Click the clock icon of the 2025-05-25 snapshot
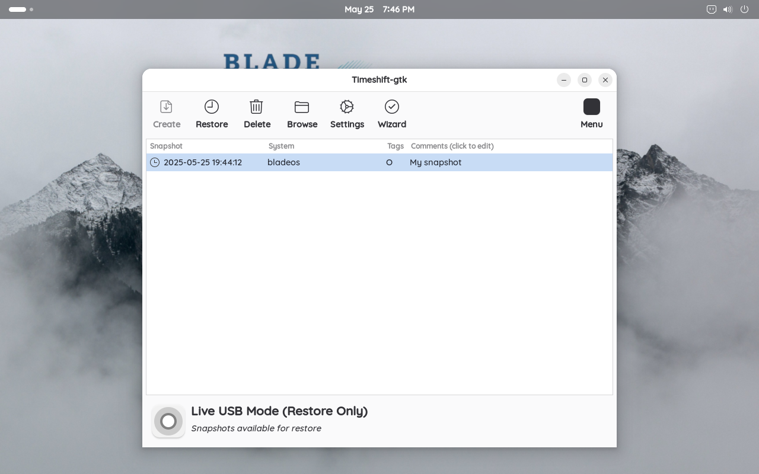759x474 pixels. point(155,162)
